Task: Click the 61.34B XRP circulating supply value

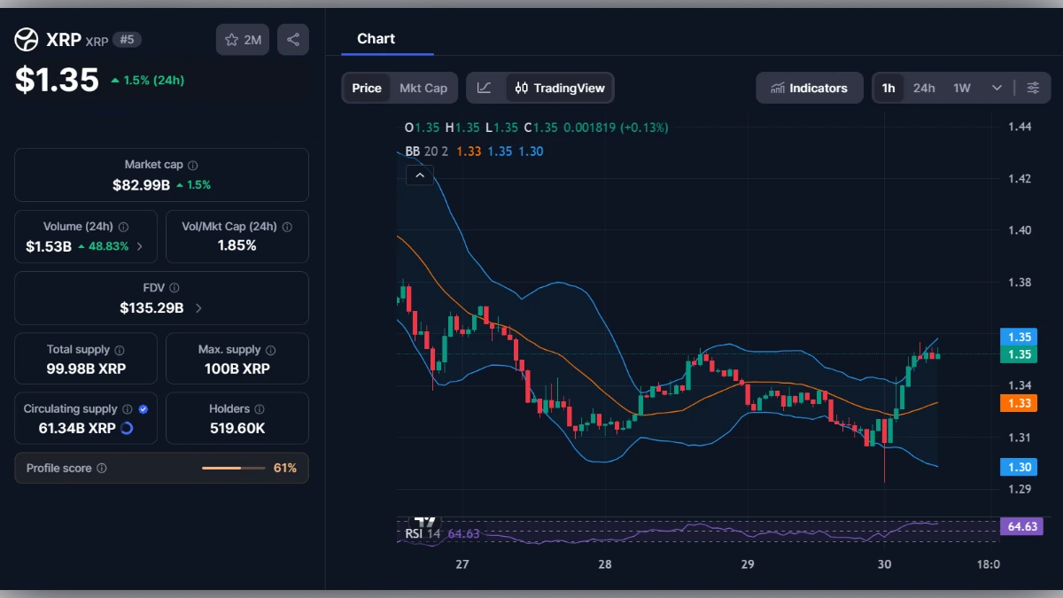Action: point(77,429)
